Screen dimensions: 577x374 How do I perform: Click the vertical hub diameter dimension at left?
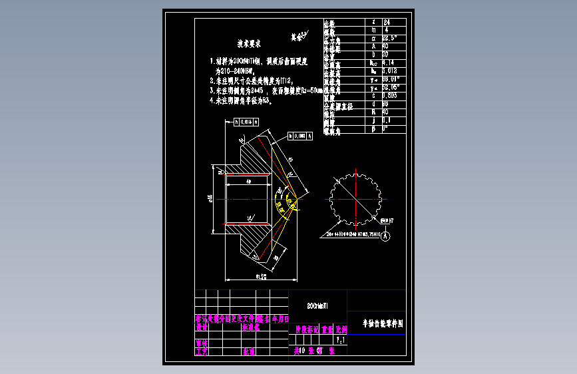coord(210,199)
